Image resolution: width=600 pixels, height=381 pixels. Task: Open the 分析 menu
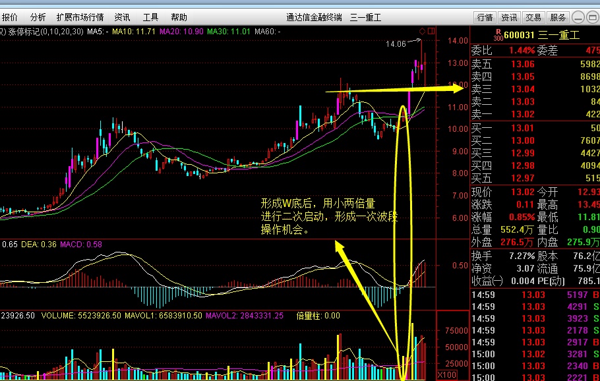point(38,18)
